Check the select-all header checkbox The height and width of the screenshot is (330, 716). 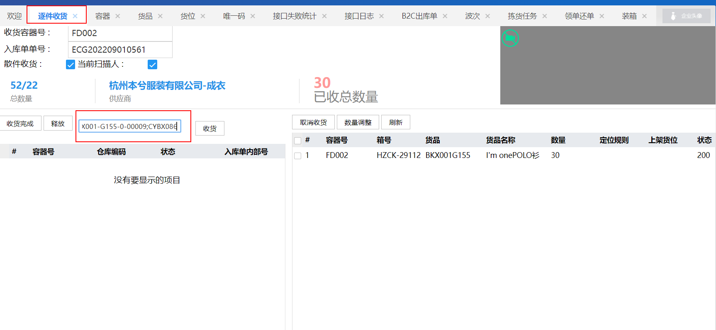coord(297,141)
